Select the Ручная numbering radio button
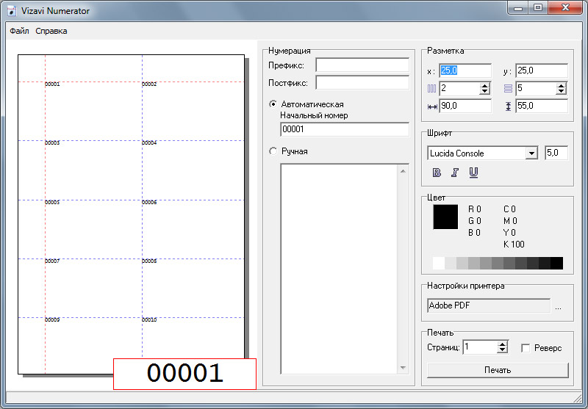The image size is (588, 409). click(x=273, y=151)
